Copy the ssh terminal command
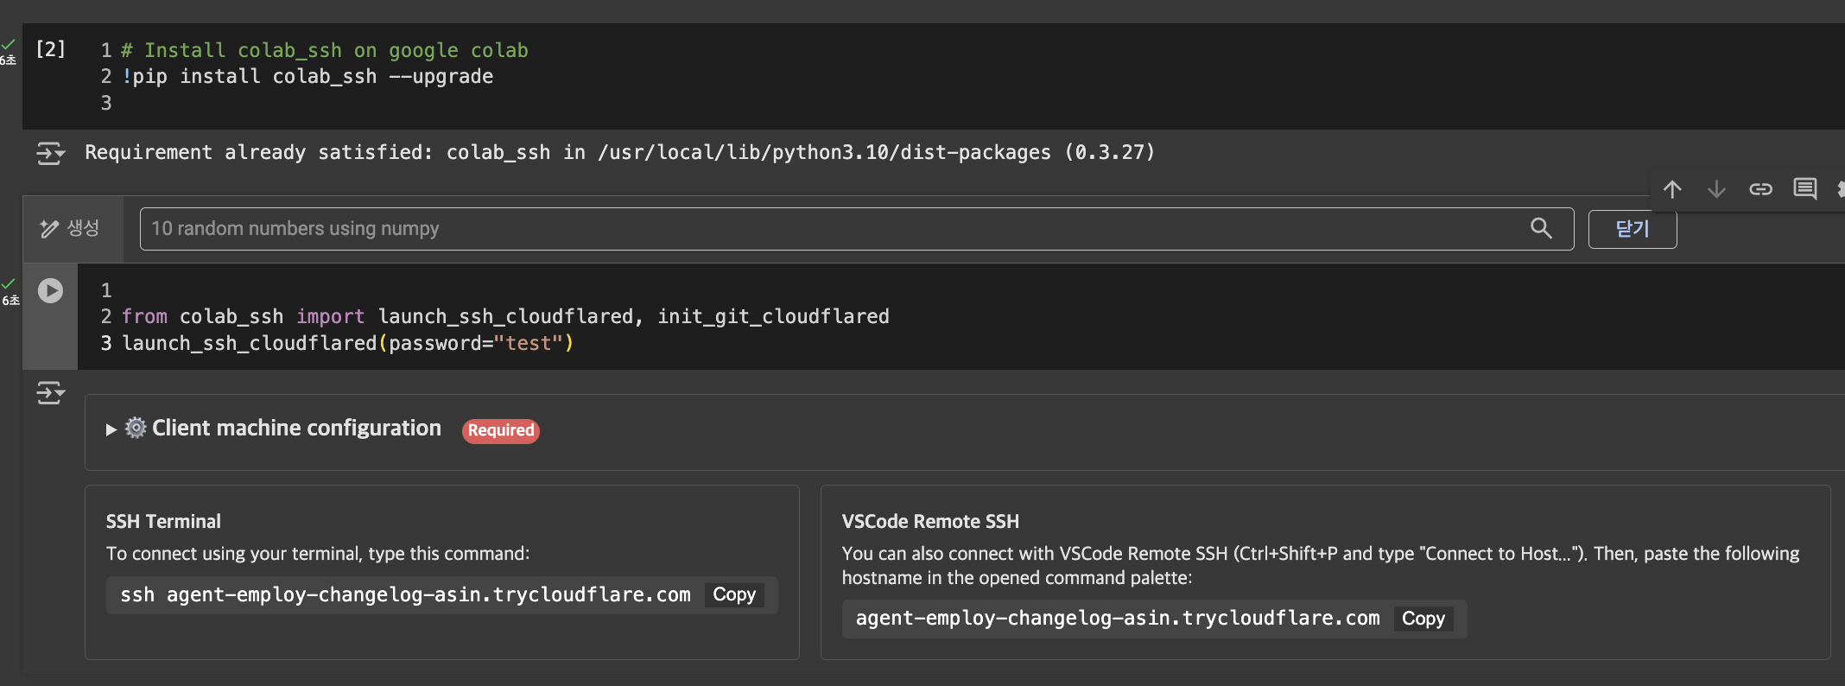Viewport: 1845px width, 686px height. (x=734, y=594)
